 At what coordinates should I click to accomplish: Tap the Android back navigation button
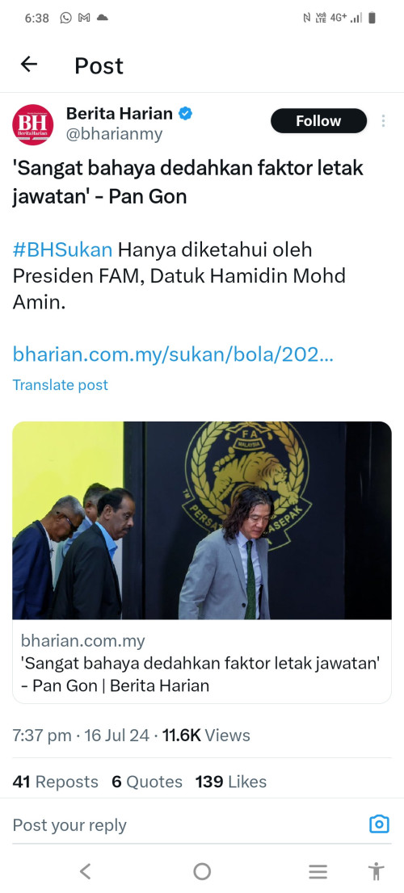point(86,870)
